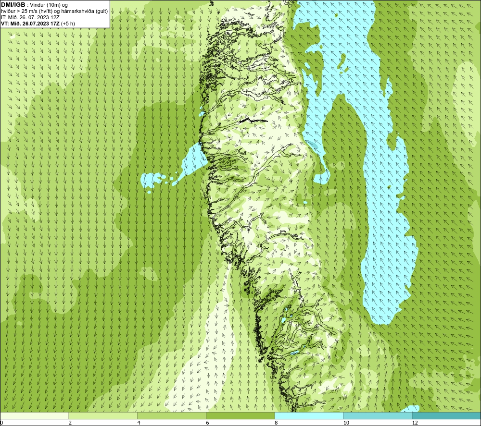Click the legend scale label "12"

point(415,423)
